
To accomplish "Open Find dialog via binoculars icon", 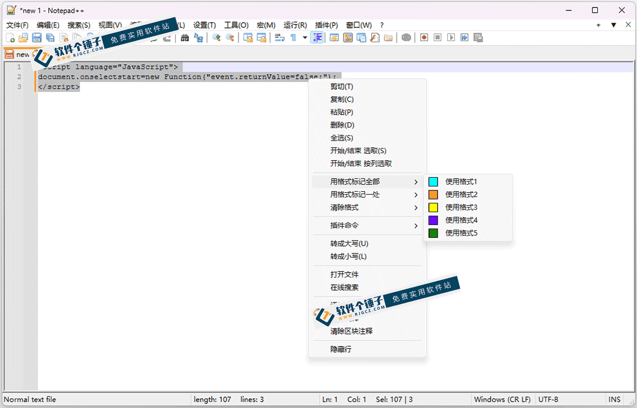I will pyautogui.click(x=185, y=38).
